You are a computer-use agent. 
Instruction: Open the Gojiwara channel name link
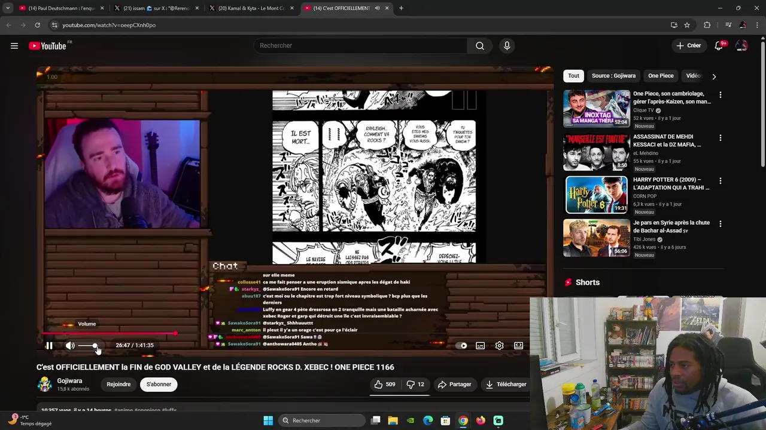[69, 381]
